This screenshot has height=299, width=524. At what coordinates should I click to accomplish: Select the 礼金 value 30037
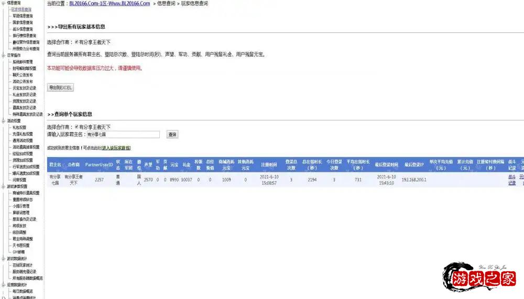click(x=187, y=180)
